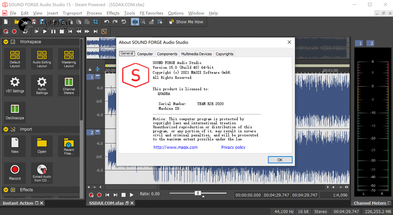Screen dimensions: 393x215
Task: Adjust the playback Rate slider
Action: click(x=198, y=193)
